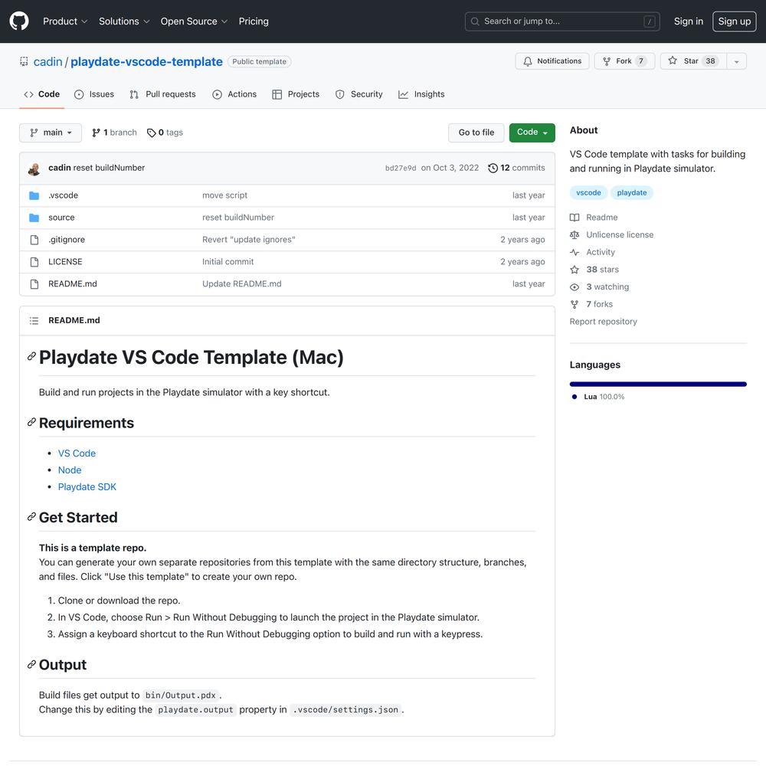Open the README table of contents icon
Screen dimensions: 766x766
click(34, 321)
